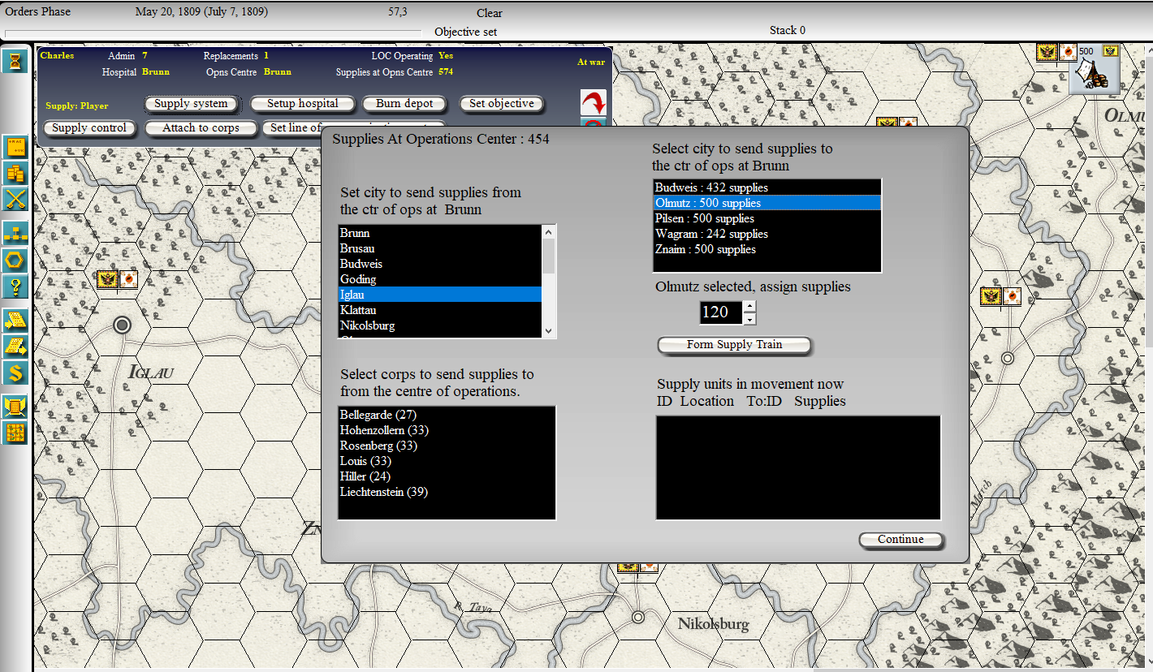Select Goding in the city list

[x=440, y=279]
